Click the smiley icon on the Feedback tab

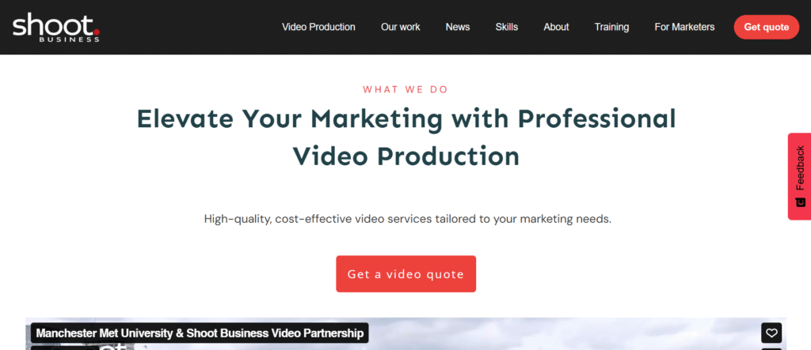pos(800,201)
